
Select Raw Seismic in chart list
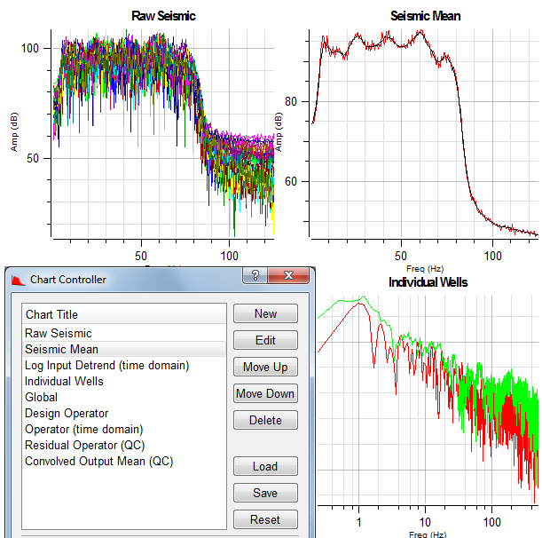[124, 333]
